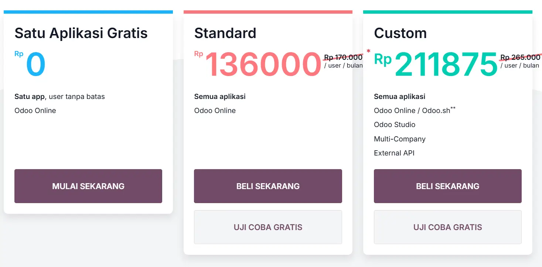Screen dimensions: 542x267
Task: Click the crossed-out Rp 265.000 price
Action: tap(520, 58)
